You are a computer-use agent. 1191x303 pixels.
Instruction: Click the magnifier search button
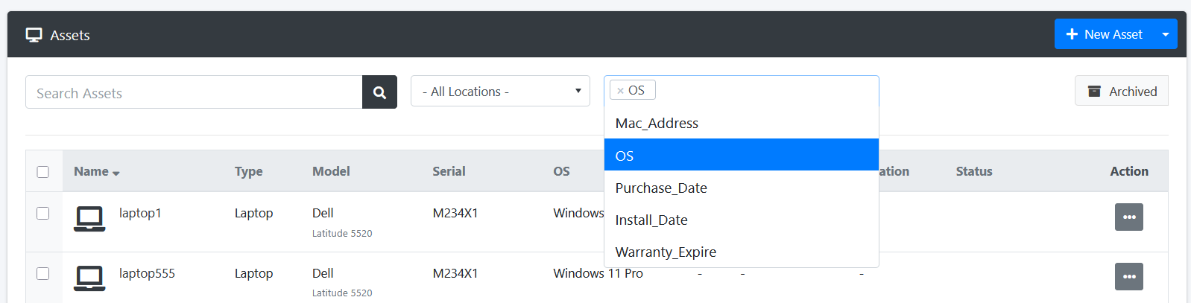point(379,92)
